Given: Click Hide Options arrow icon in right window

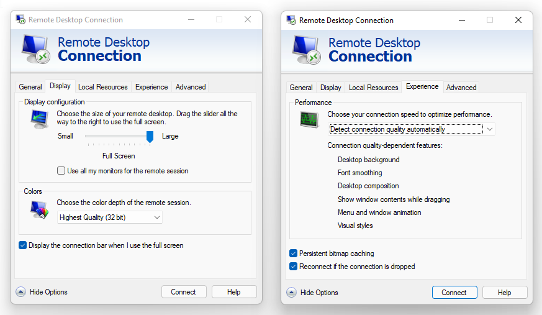Looking at the screenshot, I should click(291, 293).
